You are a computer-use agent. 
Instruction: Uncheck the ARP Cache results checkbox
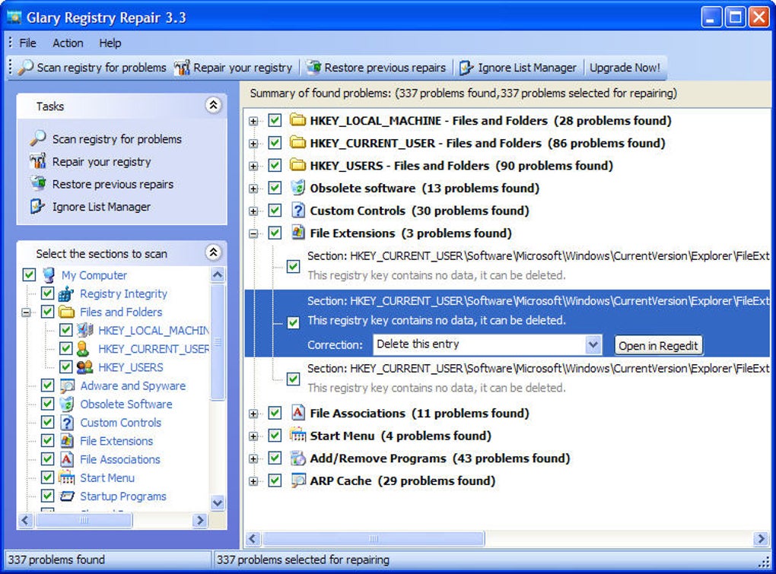[275, 480]
